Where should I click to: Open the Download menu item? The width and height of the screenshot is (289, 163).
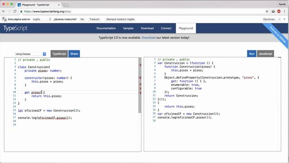147,28
